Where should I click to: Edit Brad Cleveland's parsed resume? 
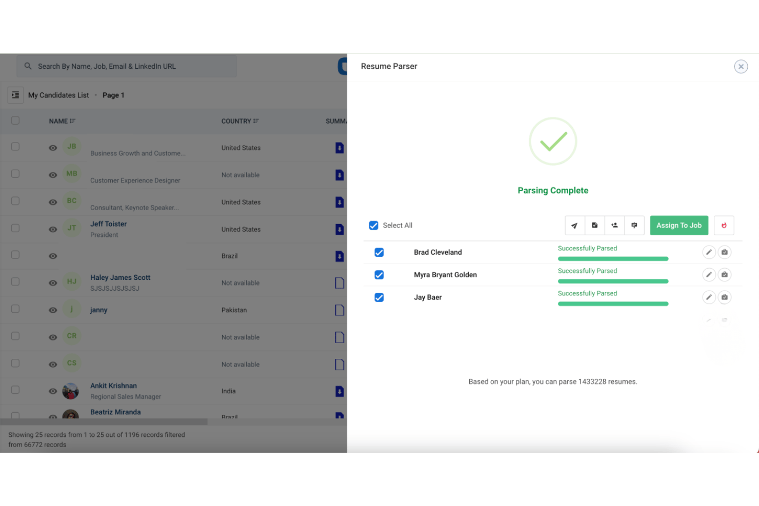pos(709,252)
